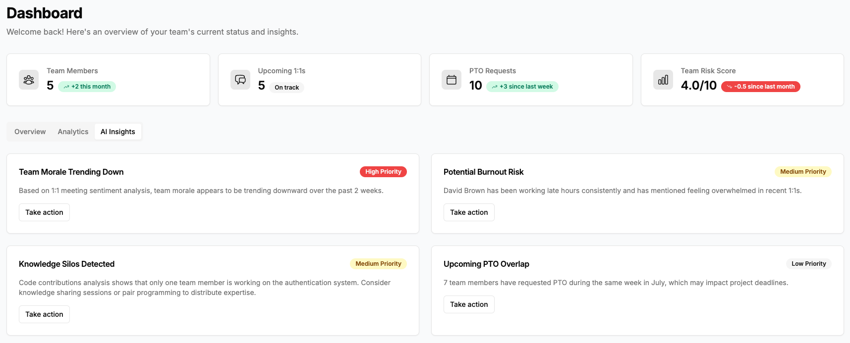The width and height of the screenshot is (850, 343).
Task: Click the 'Team Risk Score' card label
Action: tap(708, 71)
